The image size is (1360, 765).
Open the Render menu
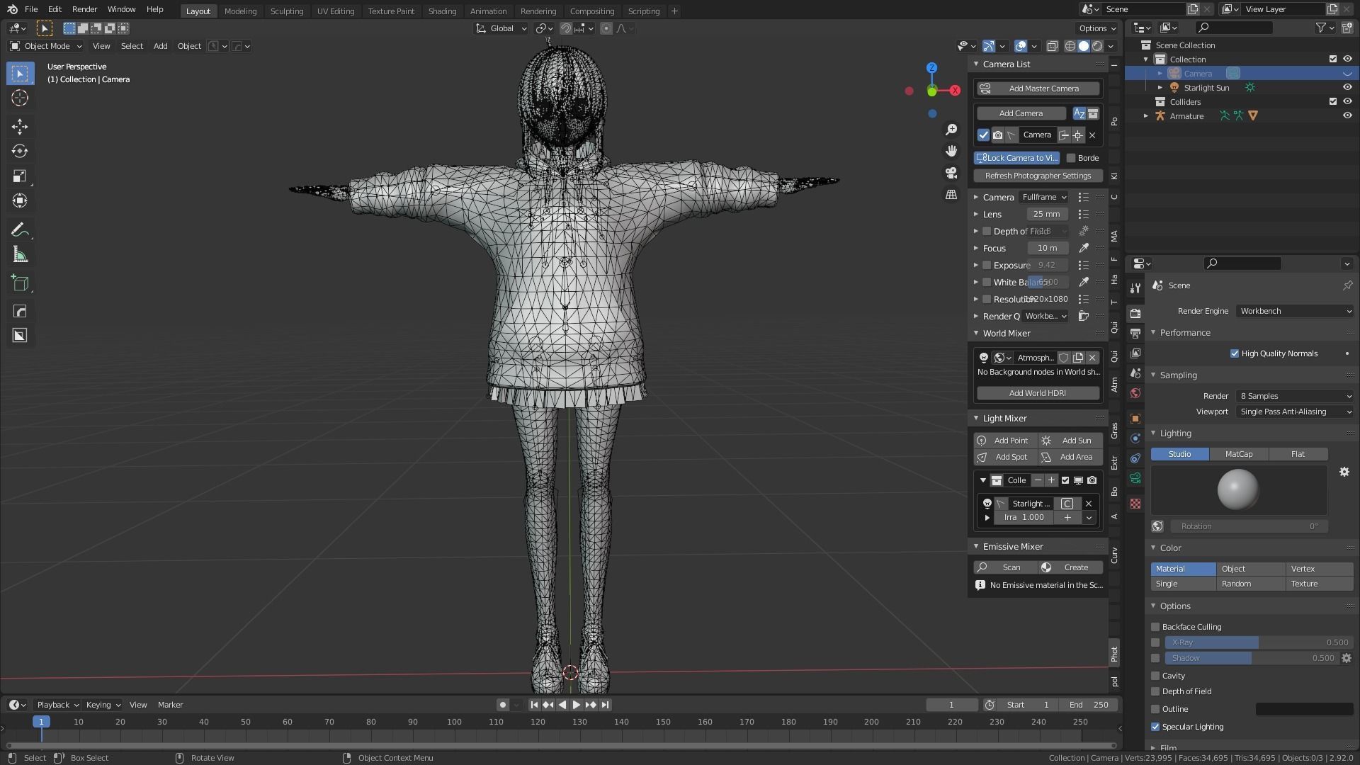84,9
